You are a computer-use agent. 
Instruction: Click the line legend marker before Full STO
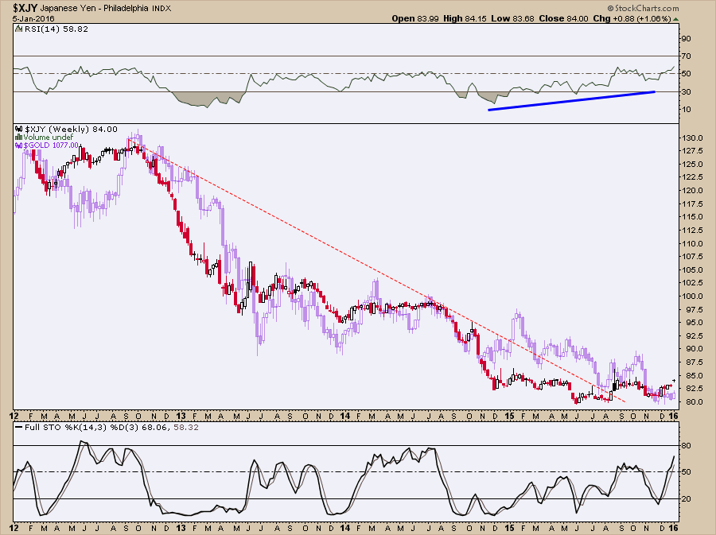tap(18, 428)
